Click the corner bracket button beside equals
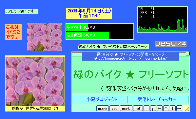 [x=153, y=109]
